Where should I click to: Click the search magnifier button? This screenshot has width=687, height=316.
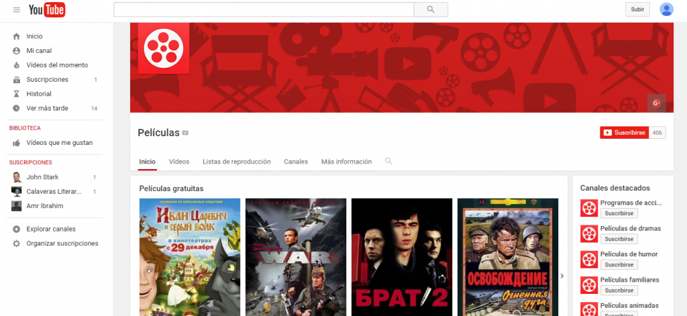pos(431,9)
